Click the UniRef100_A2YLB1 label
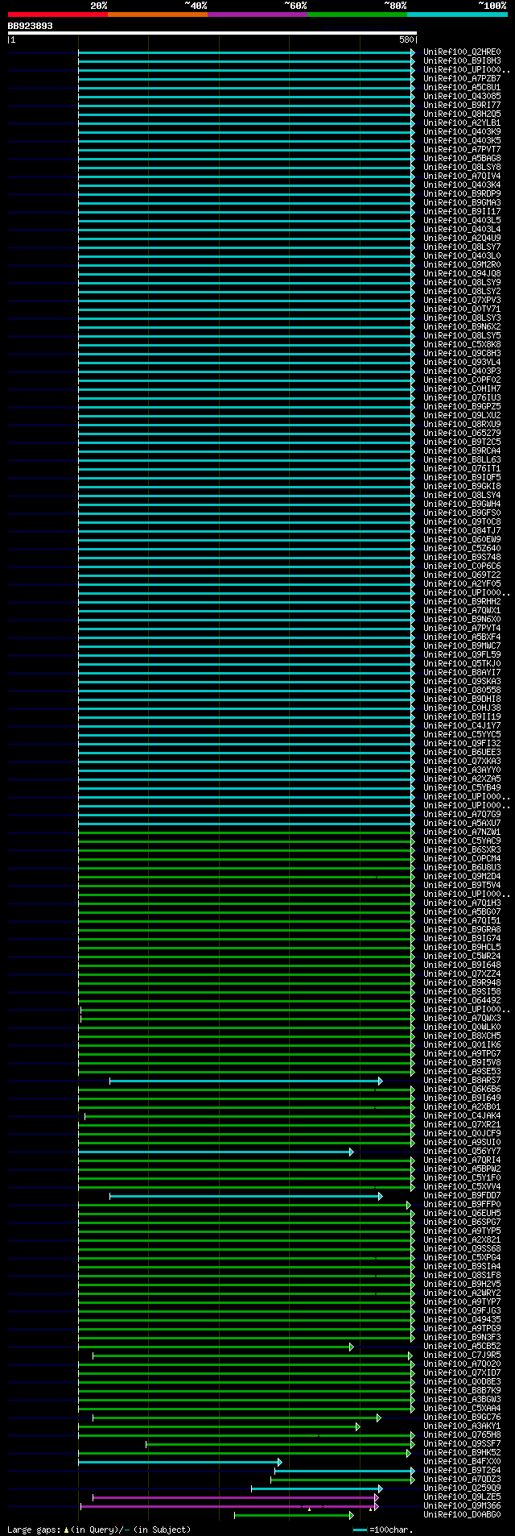515x1536 pixels. pyautogui.click(x=462, y=123)
